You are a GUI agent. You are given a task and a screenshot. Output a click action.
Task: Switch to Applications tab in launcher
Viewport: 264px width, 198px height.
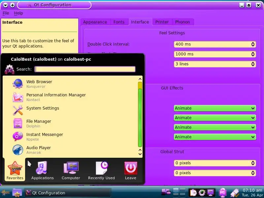point(43,171)
